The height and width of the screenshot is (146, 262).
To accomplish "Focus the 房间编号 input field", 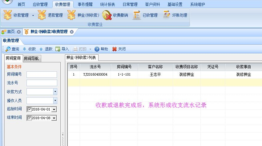I will (42, 74).
